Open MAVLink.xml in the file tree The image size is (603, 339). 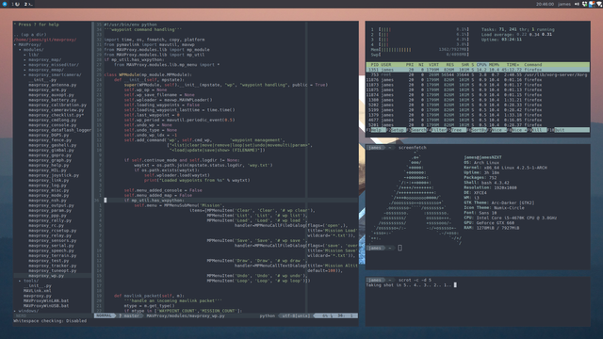point(38,291)
